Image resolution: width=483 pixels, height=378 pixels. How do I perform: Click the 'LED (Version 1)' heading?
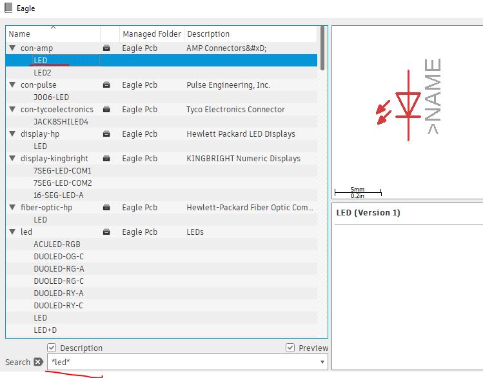click(368, 213)
